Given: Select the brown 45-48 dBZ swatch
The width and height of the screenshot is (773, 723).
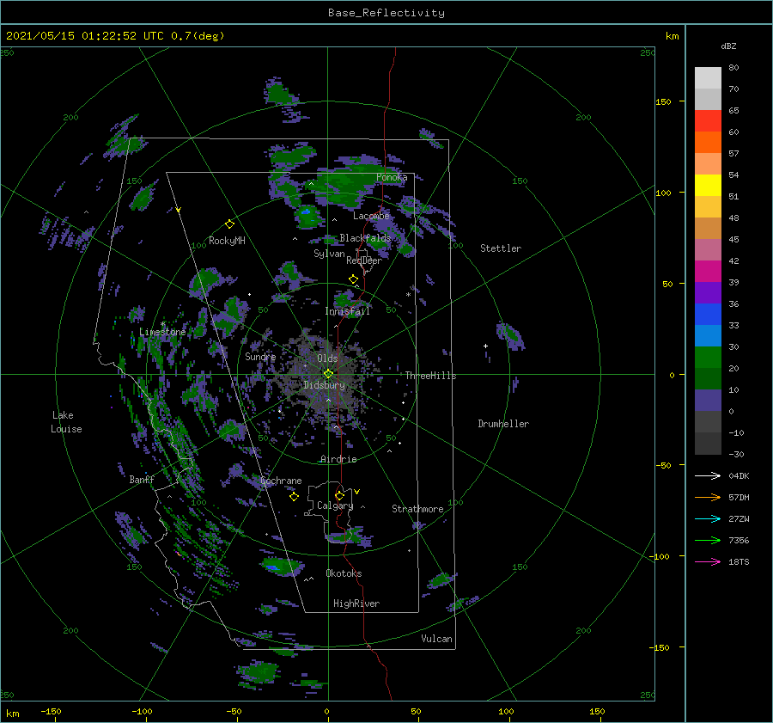Looking at the screenshot, I should coord(708,228).
